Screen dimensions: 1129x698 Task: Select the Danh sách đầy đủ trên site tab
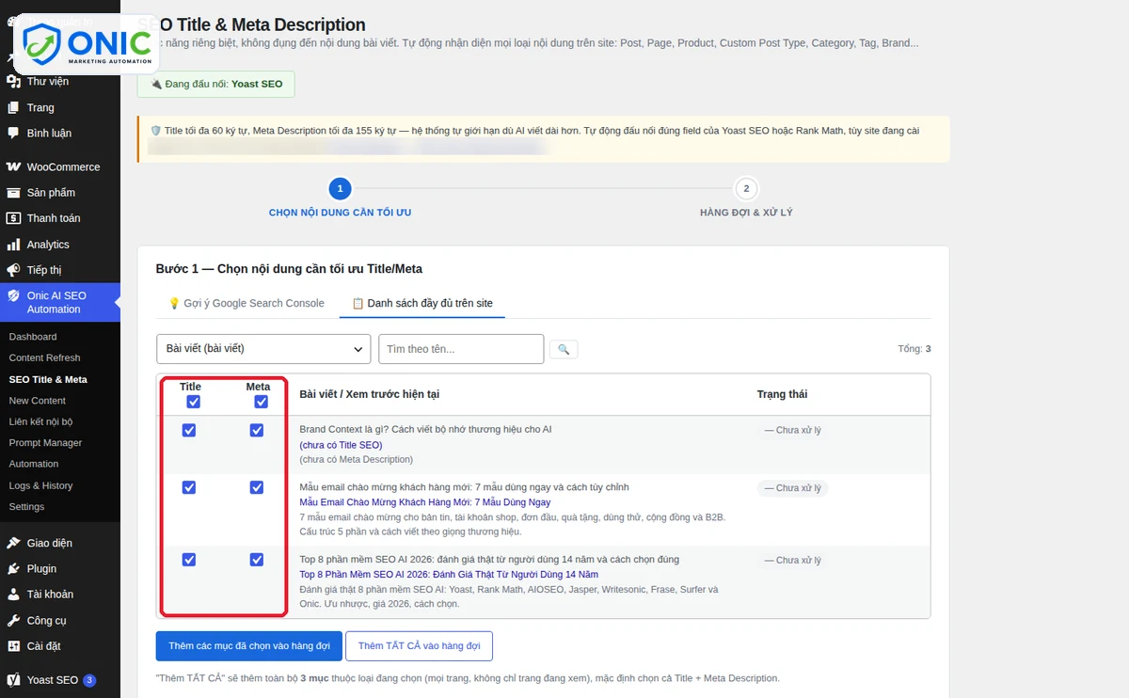pos(422,303)
